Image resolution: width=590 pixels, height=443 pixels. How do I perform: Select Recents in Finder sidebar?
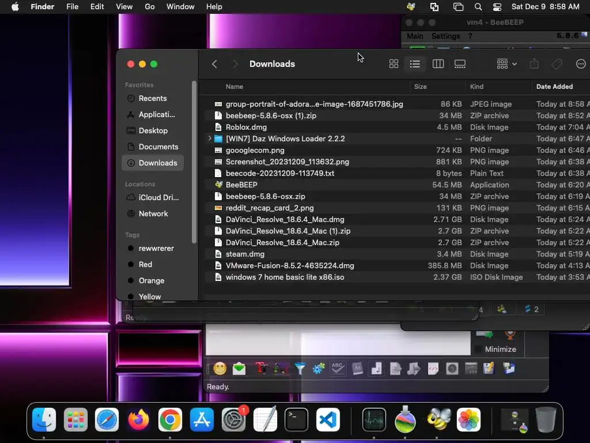tap(153, 98)
